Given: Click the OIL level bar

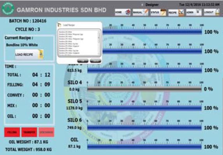Looking at the screenshot, I should pyautogui.click(x=144, y=146).
